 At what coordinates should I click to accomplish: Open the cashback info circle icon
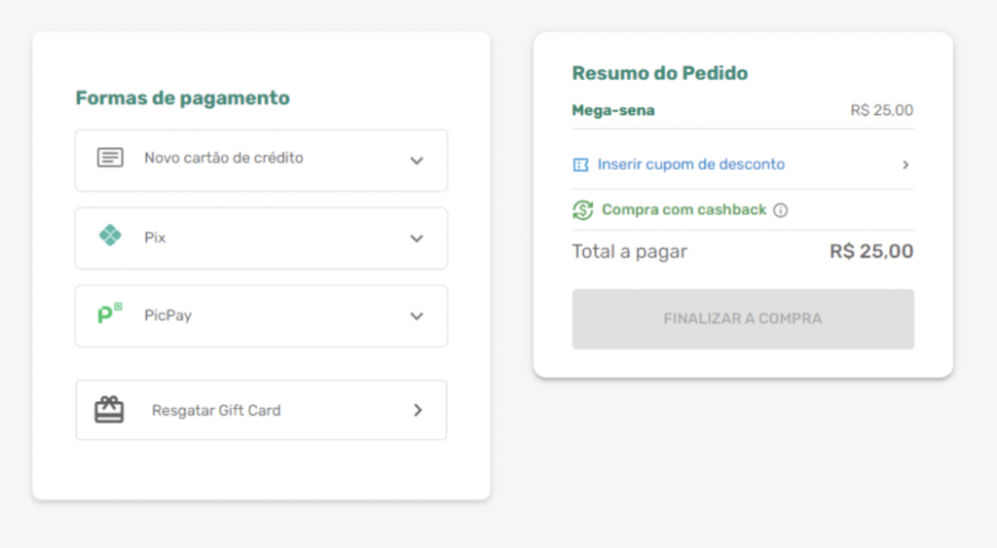[780, 210]
